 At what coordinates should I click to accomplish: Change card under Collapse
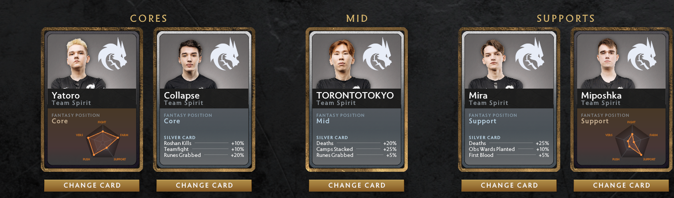[204, 186]
